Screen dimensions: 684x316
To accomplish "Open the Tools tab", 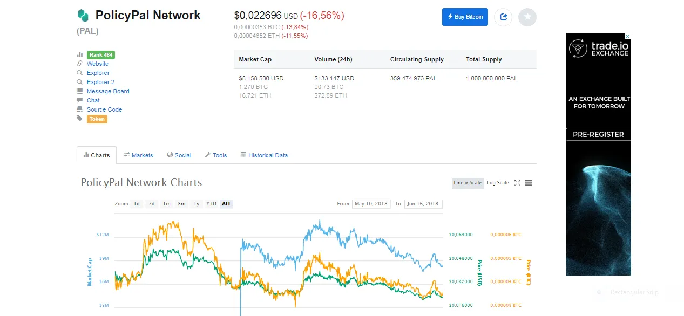I will click(x=216, y=155).
